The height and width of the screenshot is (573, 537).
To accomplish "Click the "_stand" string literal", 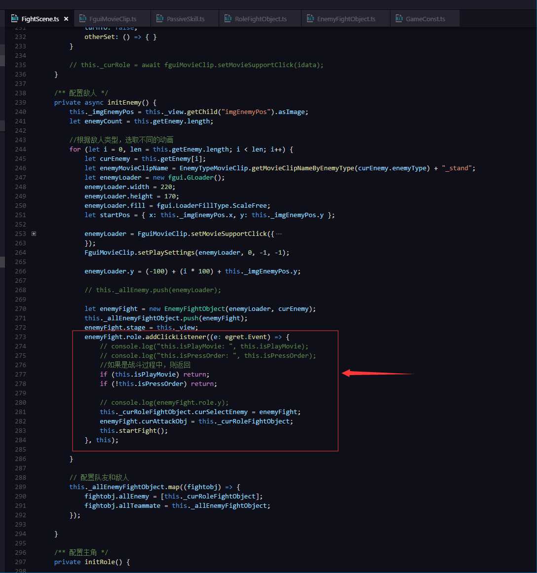I will [x=457, y=168].
